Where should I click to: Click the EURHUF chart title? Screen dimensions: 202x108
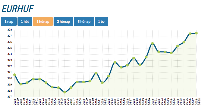(x=18, y=9)
